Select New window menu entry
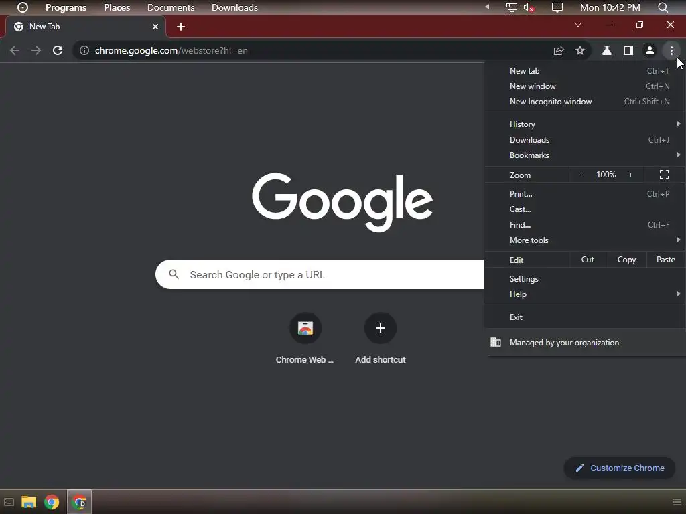Viewport: 686px width, 514px height. coord(585,86)
